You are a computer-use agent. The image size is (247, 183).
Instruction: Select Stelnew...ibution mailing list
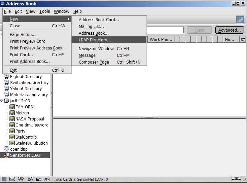(32, 143)
